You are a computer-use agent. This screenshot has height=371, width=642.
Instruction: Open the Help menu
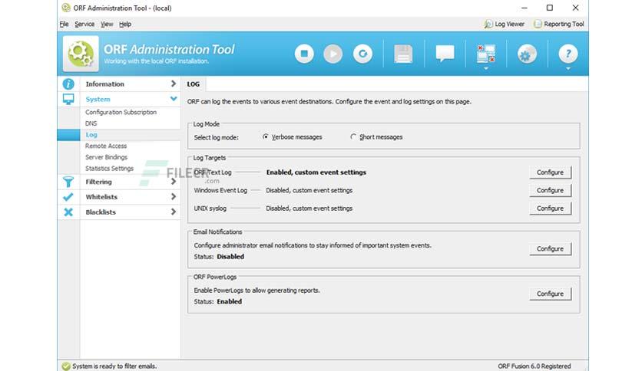(125, 24)
